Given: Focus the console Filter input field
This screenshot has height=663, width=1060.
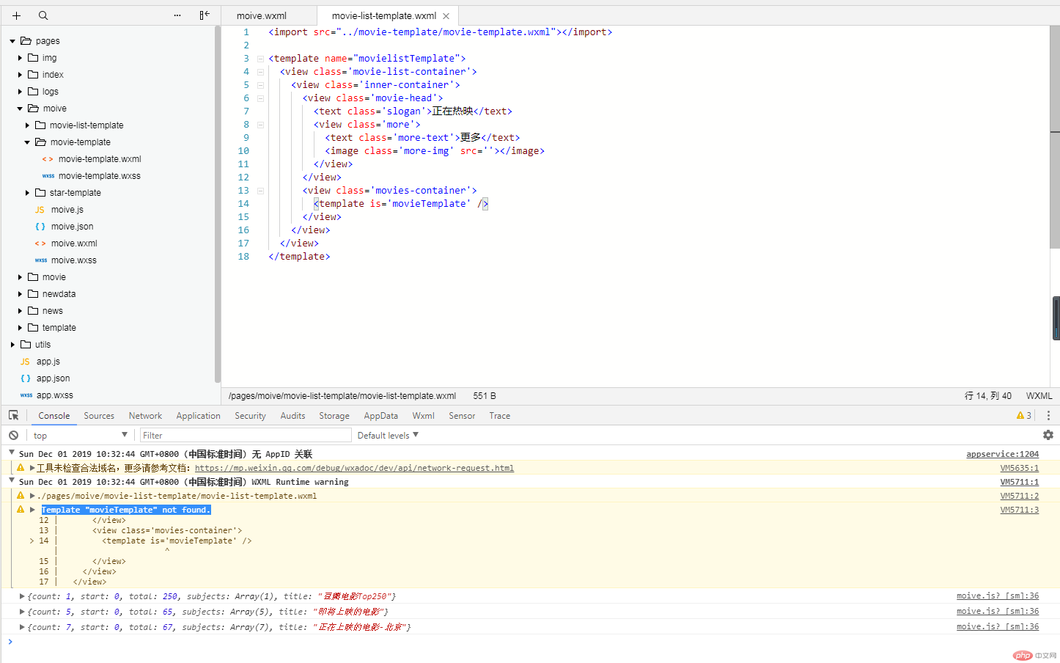Looking at the screenshot, I should coord(246,435).
